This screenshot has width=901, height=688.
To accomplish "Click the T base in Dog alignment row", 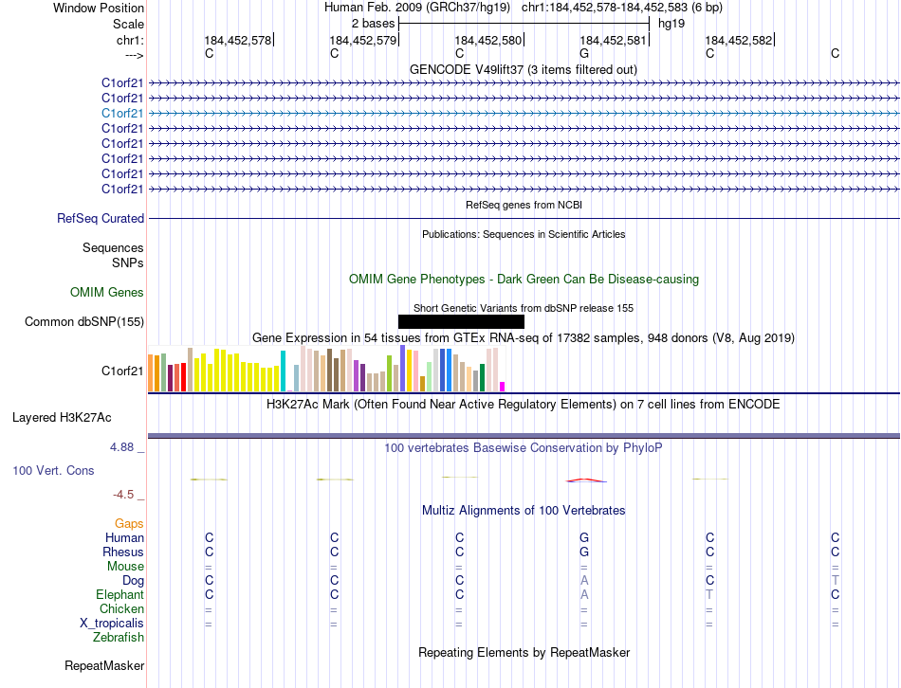I will 835,581.
